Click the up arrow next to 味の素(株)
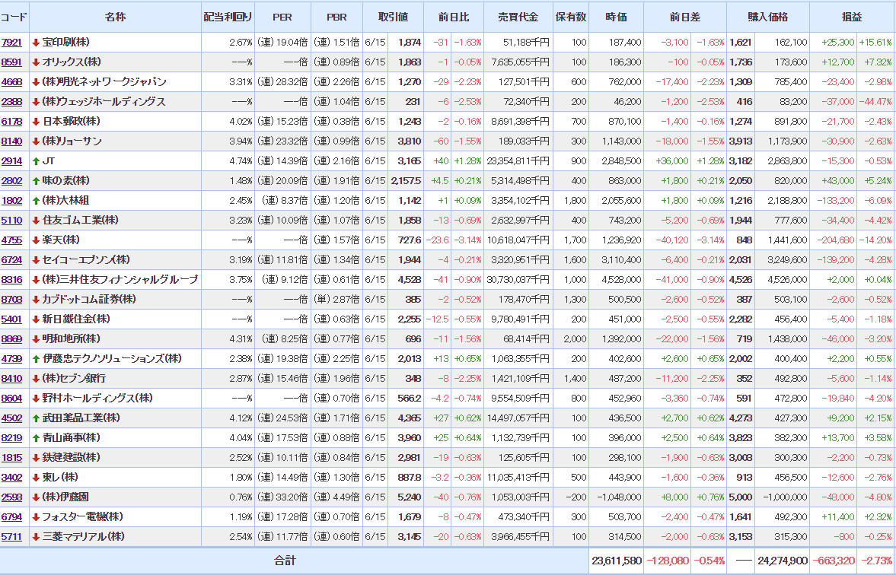This screenshot has width=896, height=575. point(36,181)
